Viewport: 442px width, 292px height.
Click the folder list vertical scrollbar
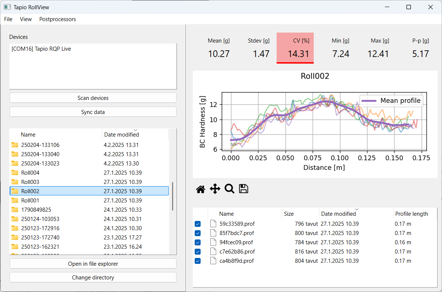pos(172,196)
